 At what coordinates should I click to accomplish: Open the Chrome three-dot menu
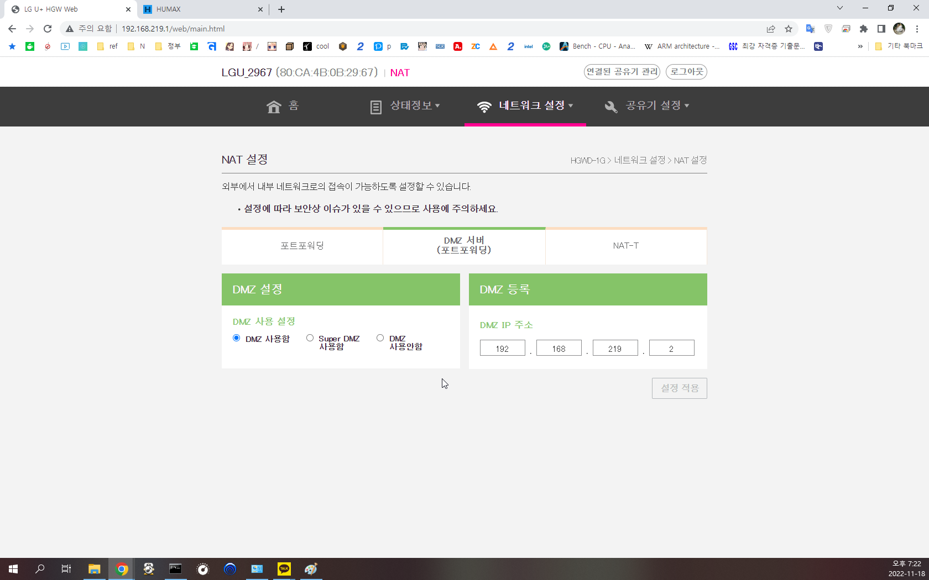[x=917, y=29]
